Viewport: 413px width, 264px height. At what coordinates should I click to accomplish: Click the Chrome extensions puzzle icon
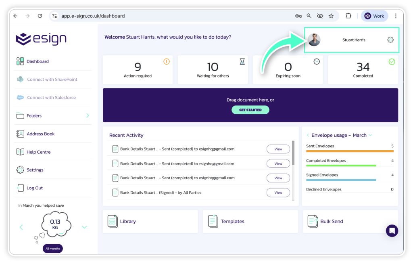348,16
